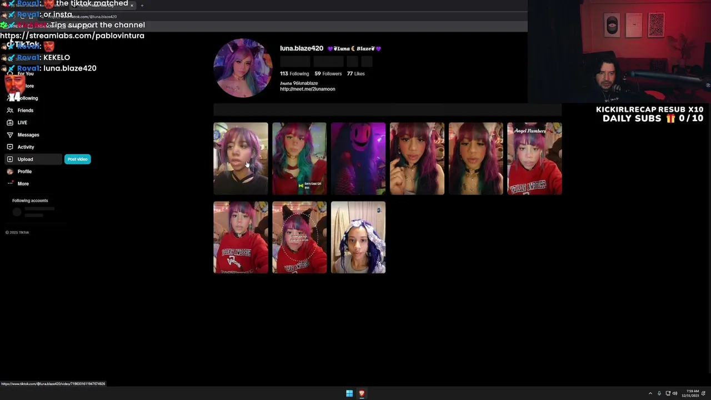
Task: Close the TikTok browser tab
Action: point(132,6)
